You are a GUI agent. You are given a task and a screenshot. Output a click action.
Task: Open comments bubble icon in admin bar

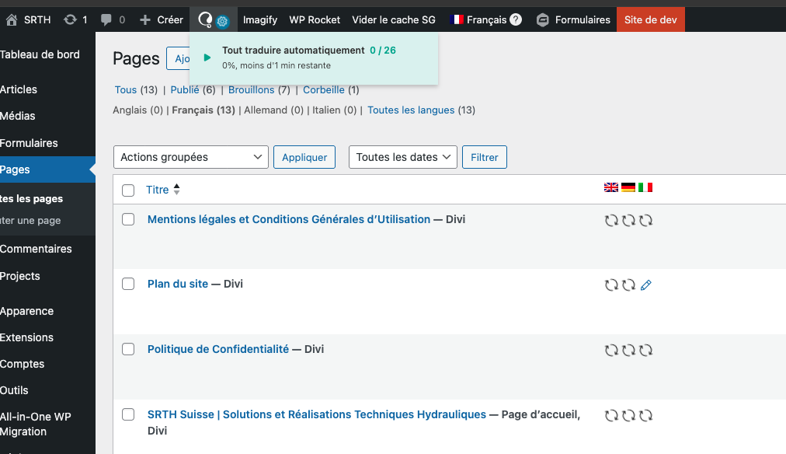[106, 19]
